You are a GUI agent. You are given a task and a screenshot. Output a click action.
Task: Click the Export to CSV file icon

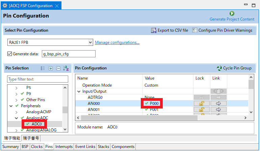154,30
